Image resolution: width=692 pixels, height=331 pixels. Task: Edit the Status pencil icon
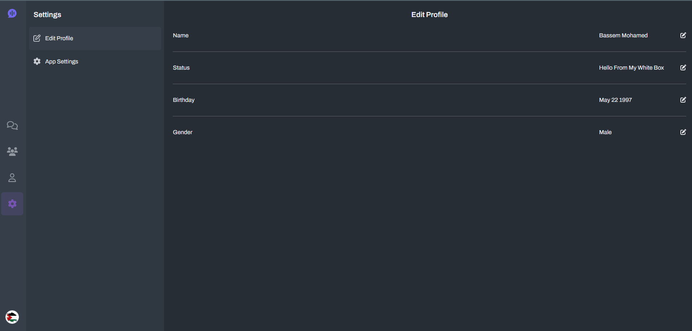coord(683,67)
